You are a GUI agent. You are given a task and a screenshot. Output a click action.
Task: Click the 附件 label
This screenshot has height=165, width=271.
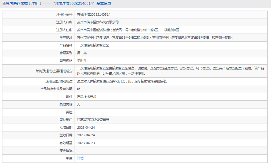[x=69, y=97]
